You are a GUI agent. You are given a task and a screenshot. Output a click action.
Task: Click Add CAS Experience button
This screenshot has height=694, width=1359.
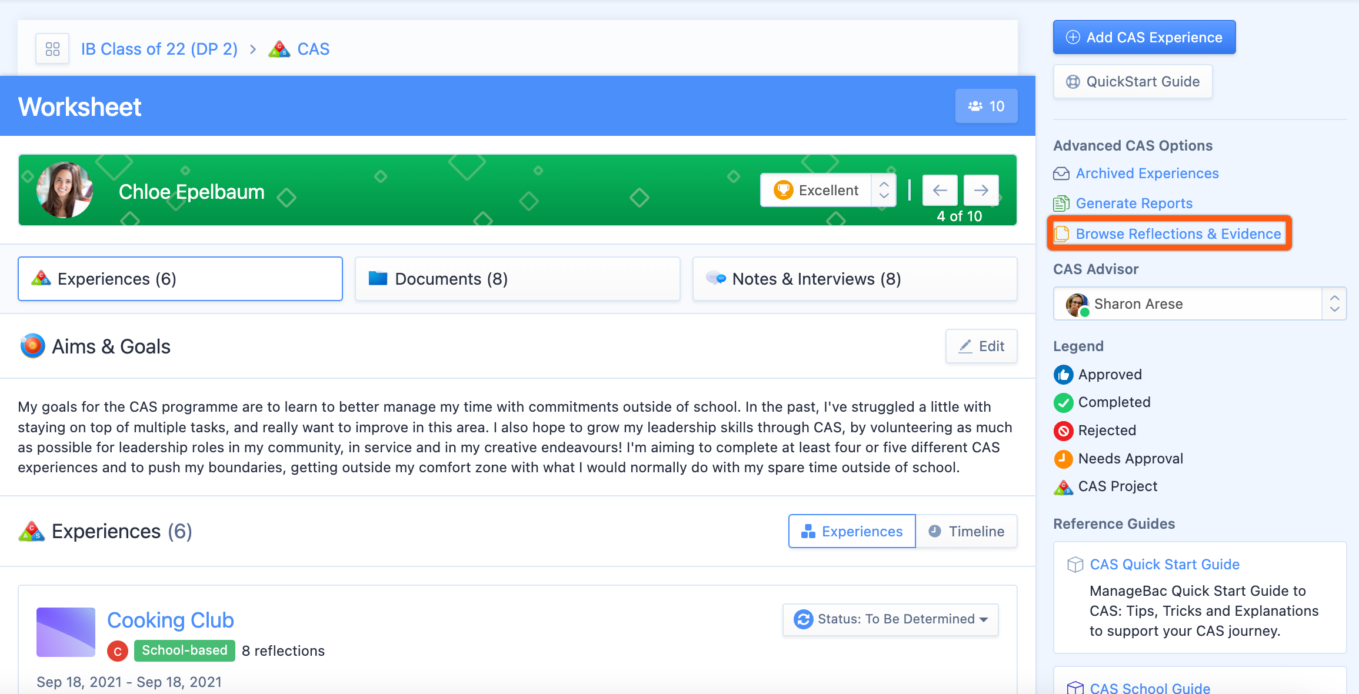[1144, 37]
